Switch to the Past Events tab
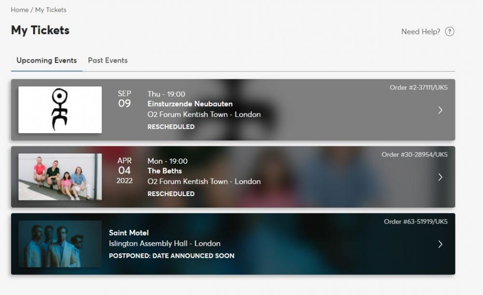 pyautogui.click(x=108, y=60)
